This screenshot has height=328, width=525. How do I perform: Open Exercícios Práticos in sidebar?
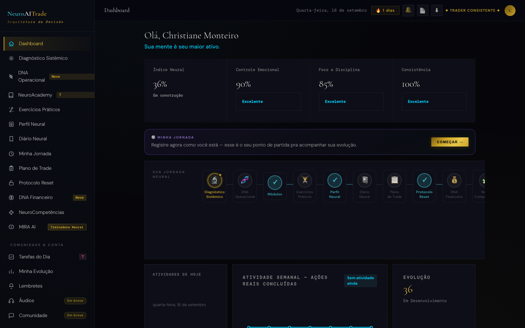[47, 109]
